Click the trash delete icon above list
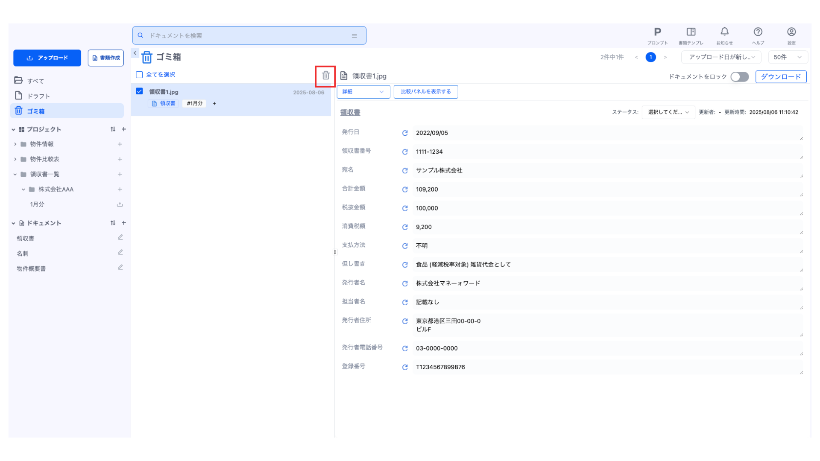 point(325,76)
